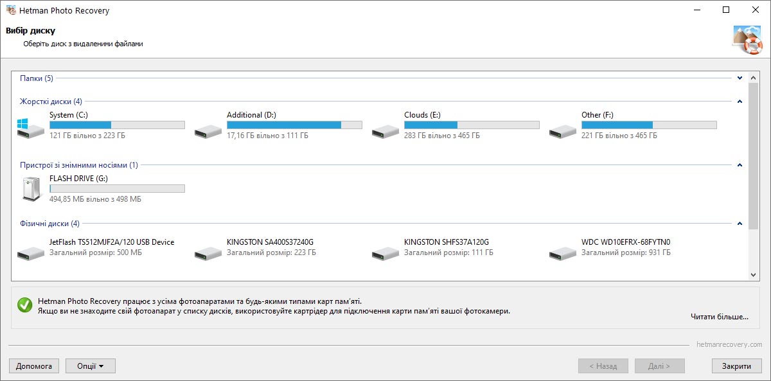The height and width of the screenshot is (381, 771).
Task: Collapse the Жорсткі диски (4) section
Action: tap(740, 102)
